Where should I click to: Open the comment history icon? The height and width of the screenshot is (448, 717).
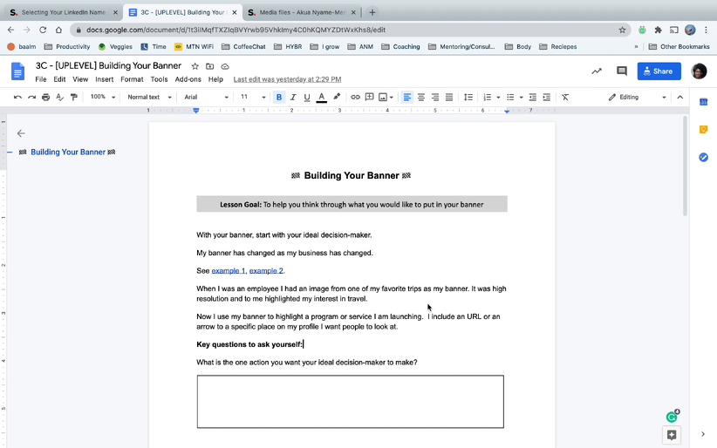(x=621, y=71)
